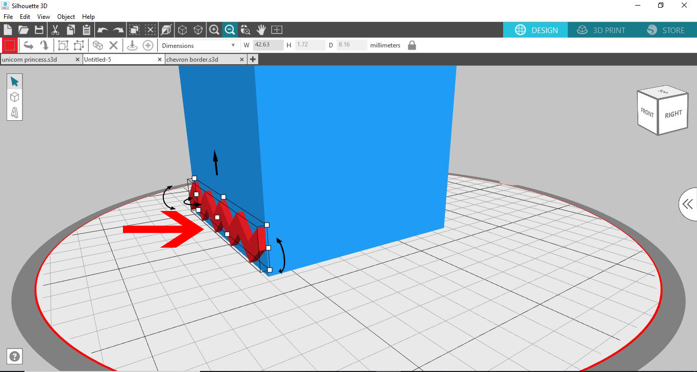Save the project with floppy disk icon
The image size is (697, 372).
(x=39, y=30)
